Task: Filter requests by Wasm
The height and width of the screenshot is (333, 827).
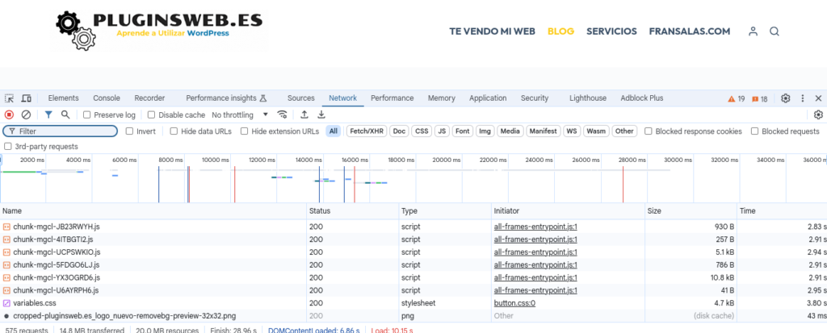Action: pos(596,131)
